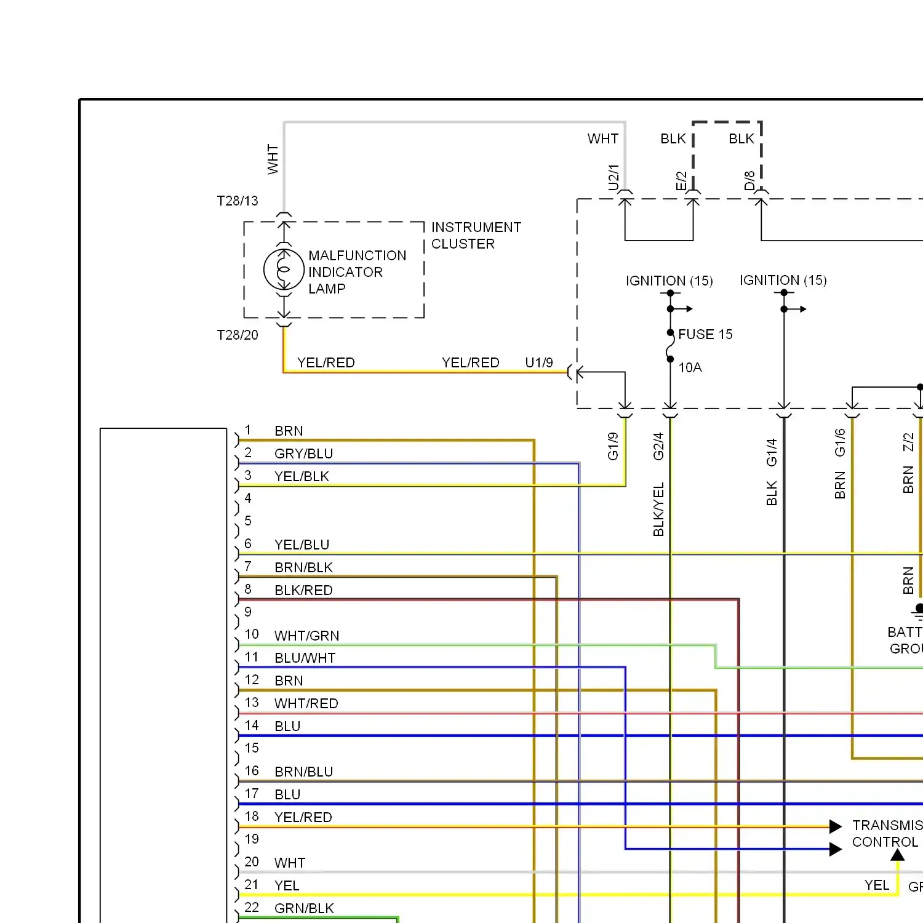This screenshot has width=923, height=923.
Task: Click the vertical WHT label near T28/13
Action: click(x=273, y=159)
